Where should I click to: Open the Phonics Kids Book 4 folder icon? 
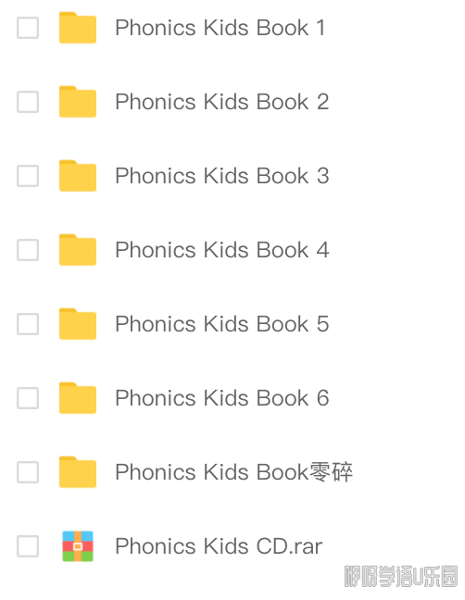(x=78, y=250)
